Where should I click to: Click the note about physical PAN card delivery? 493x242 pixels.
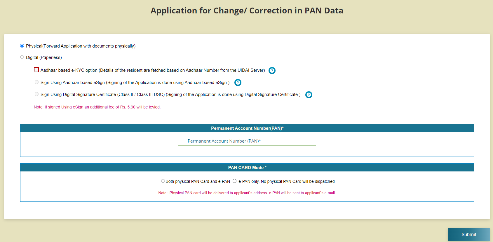pos(247,193)
